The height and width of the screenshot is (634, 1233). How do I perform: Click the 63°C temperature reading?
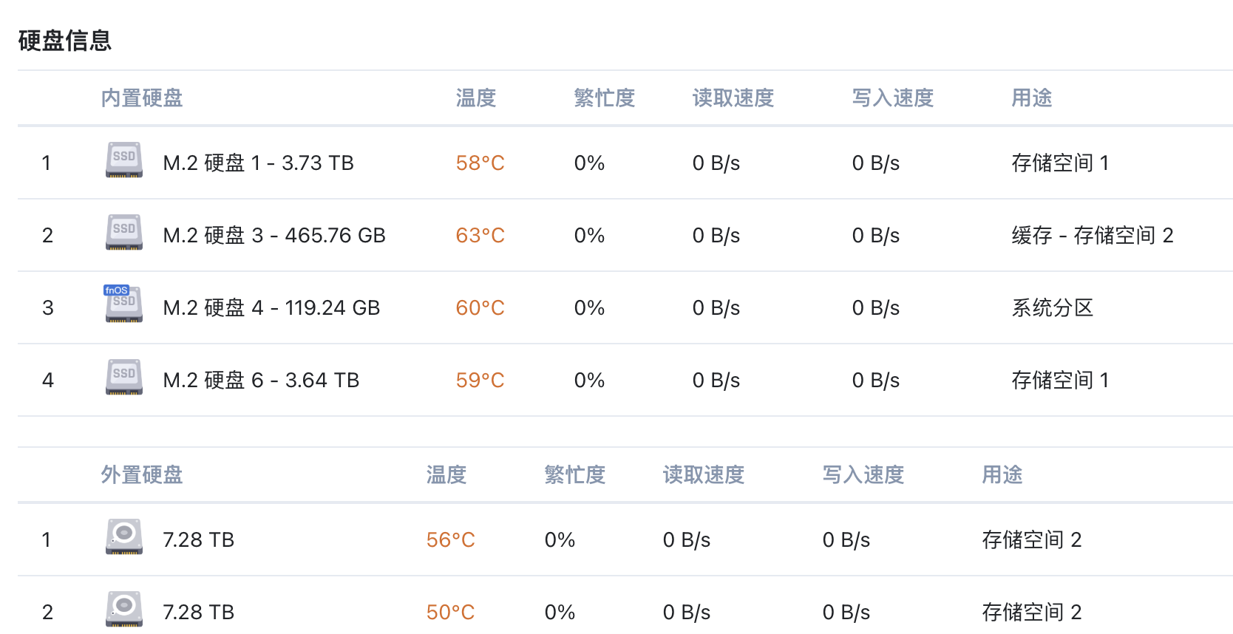point(480,235)
